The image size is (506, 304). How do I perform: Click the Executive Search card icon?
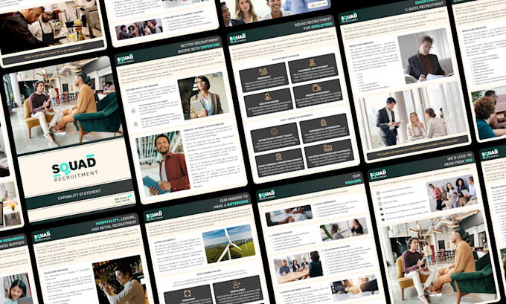[268, 97]
